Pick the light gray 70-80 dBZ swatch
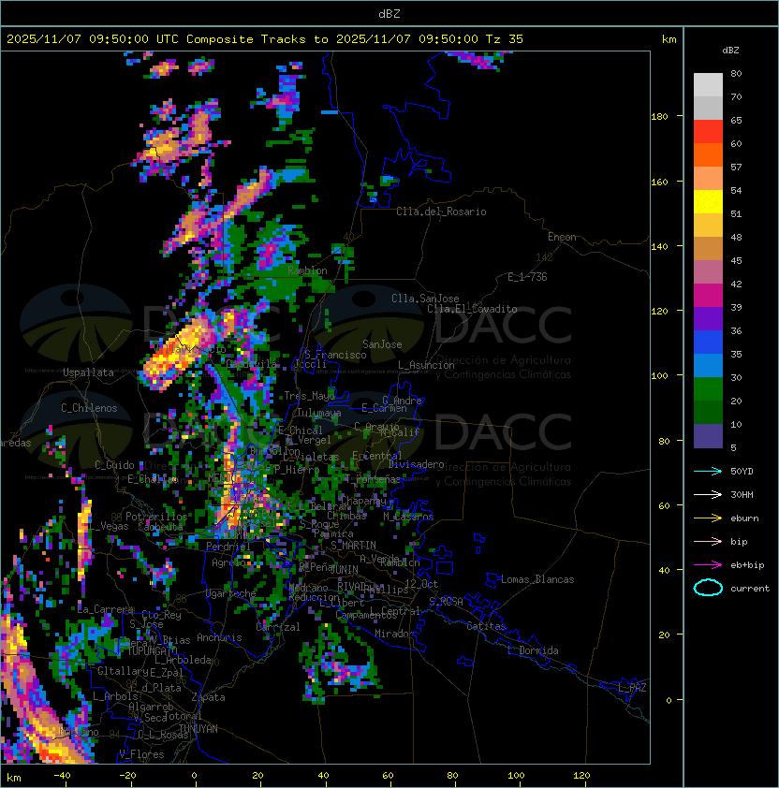 708,85
